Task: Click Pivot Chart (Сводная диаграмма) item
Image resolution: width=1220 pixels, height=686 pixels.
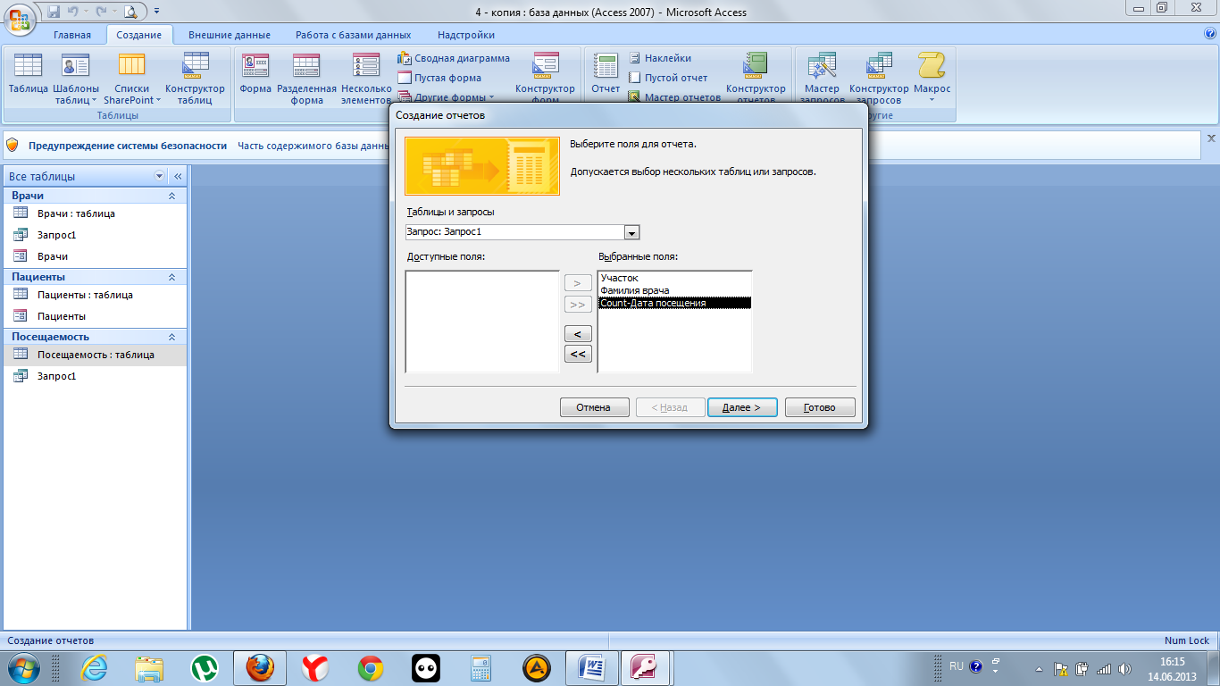Action: click(454, 58)
